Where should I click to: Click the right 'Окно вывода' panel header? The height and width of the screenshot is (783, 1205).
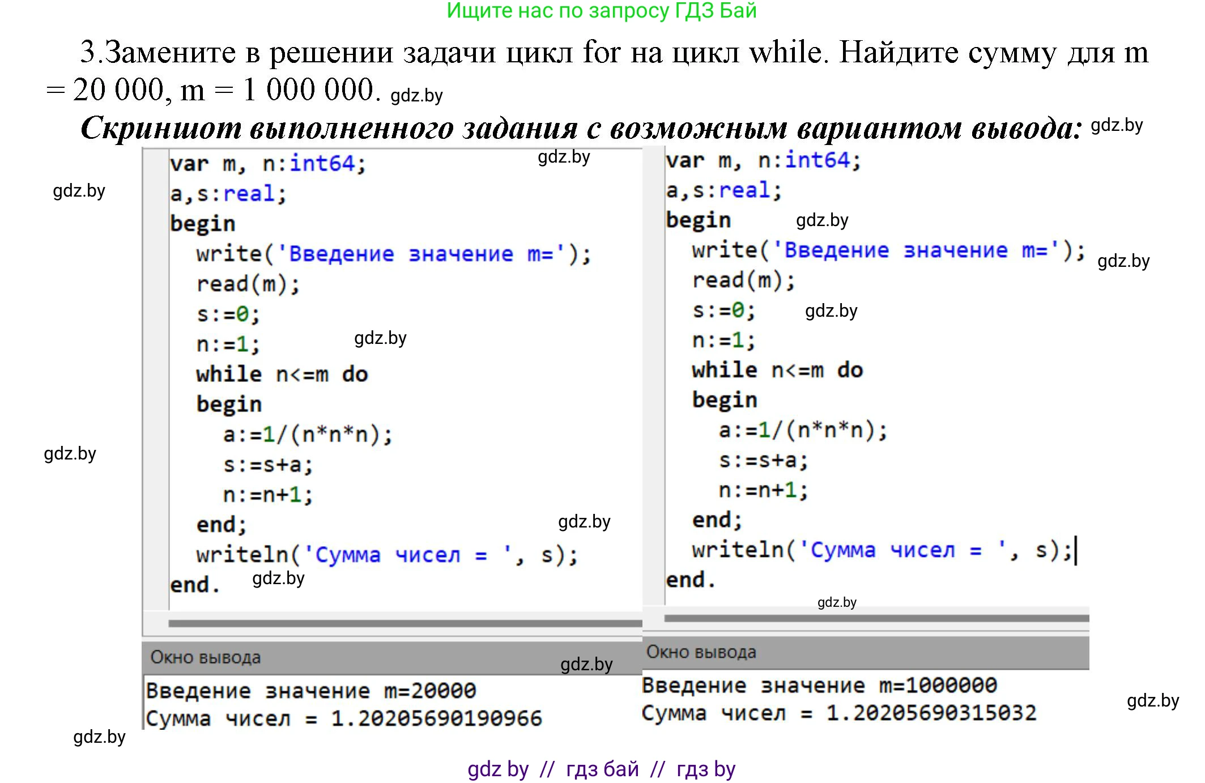701,652
